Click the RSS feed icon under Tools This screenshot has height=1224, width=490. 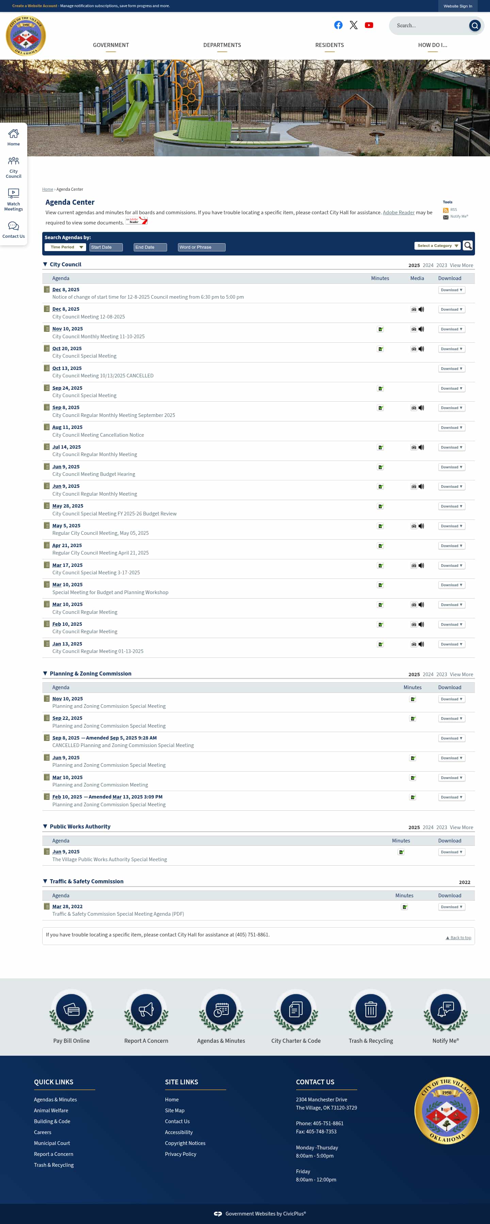click(445, 210)
